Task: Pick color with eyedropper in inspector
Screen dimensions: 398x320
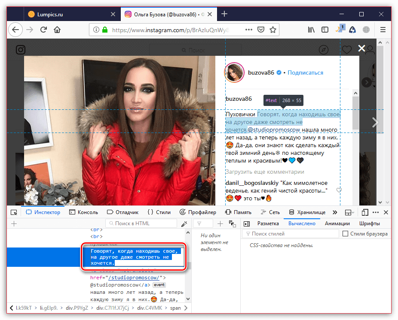Action: 184,223
